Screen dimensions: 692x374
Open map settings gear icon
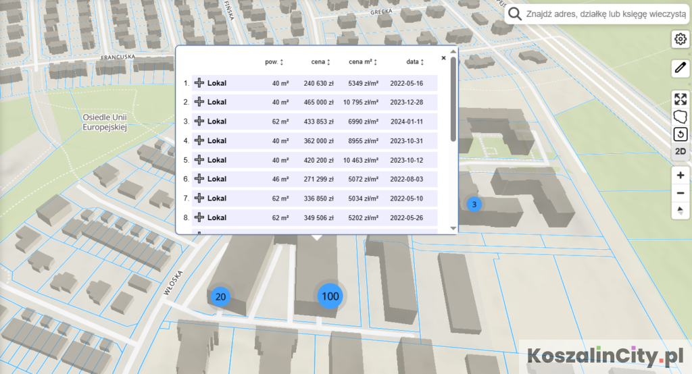680,39
